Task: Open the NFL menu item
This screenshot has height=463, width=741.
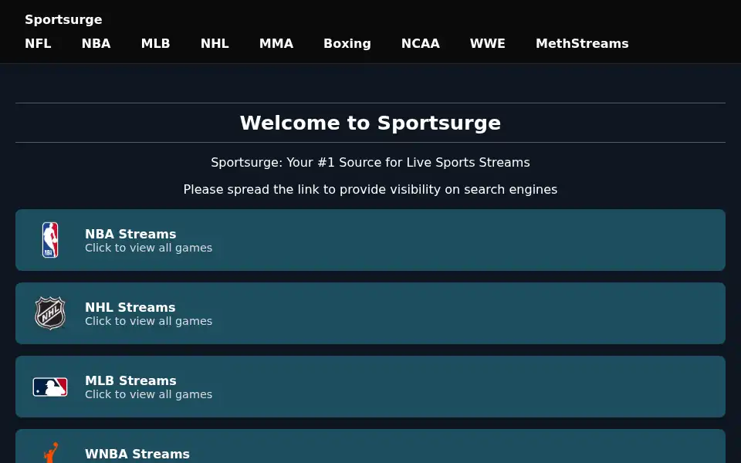Action: 38,43
